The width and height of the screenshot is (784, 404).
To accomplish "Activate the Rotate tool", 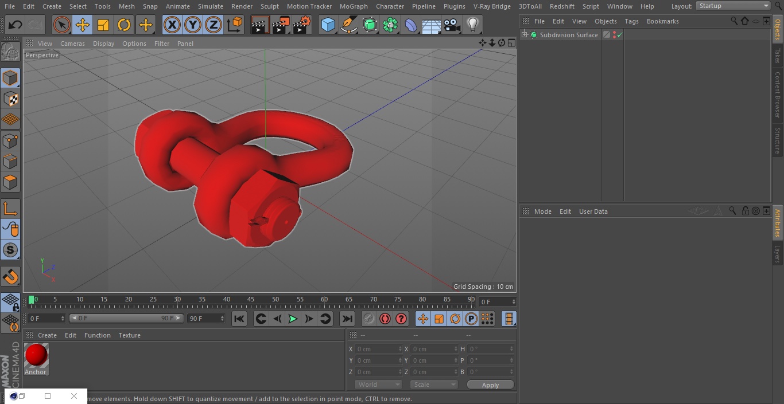I will [124, 25].
